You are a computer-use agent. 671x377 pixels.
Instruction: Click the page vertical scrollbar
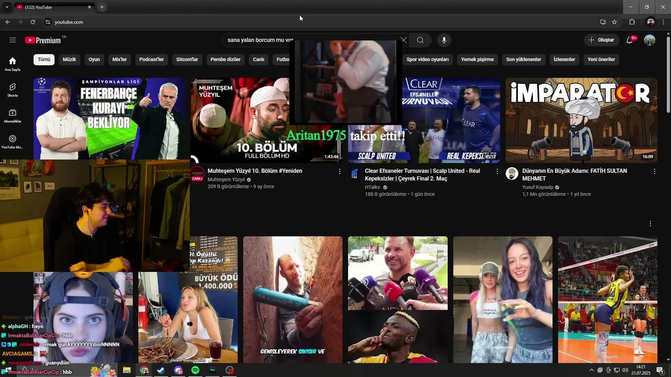(668, 73)
